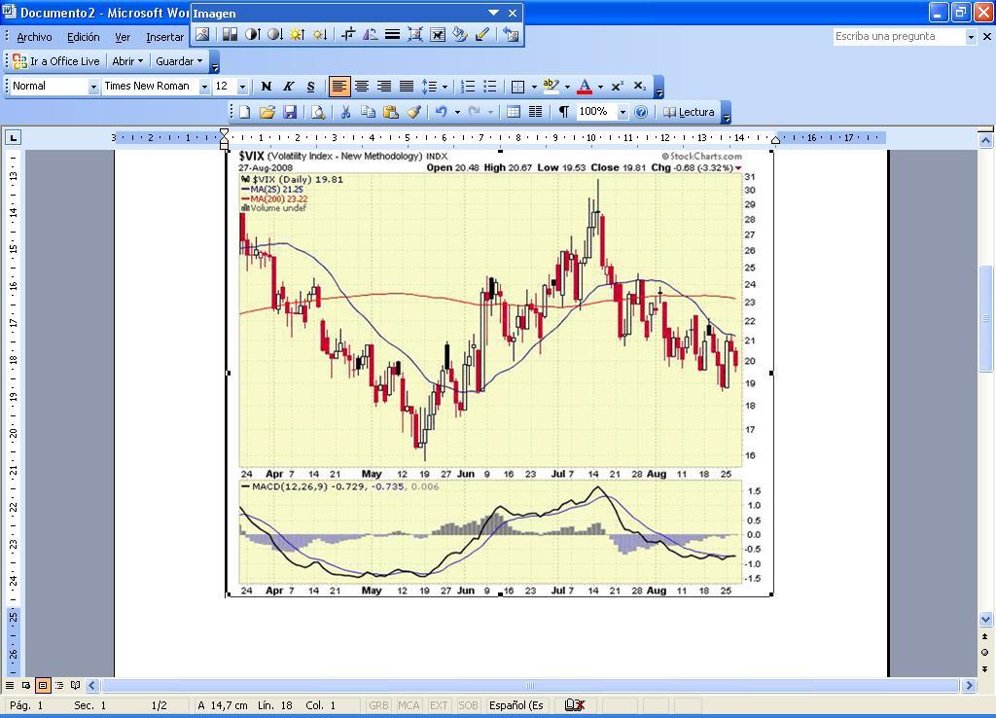Screen dimensions: 996x718
Task: Open the Archivo menu
Action: (34, 37)
